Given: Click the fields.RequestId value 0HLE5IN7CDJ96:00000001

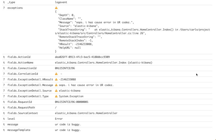Looking at the screenshot, I should click(x=71, y=102).
